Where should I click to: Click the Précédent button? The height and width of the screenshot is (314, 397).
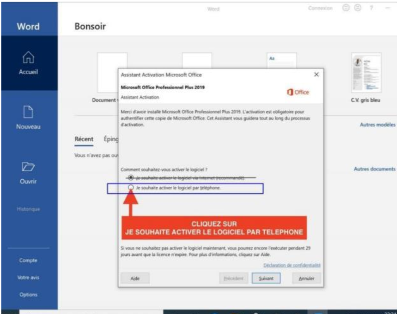pos(233,278)
